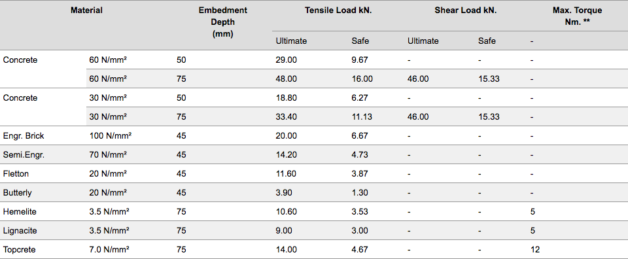Select the 70 N/mm² strength cell
This screenshot has width=628, height=259.
coord(108,155)
